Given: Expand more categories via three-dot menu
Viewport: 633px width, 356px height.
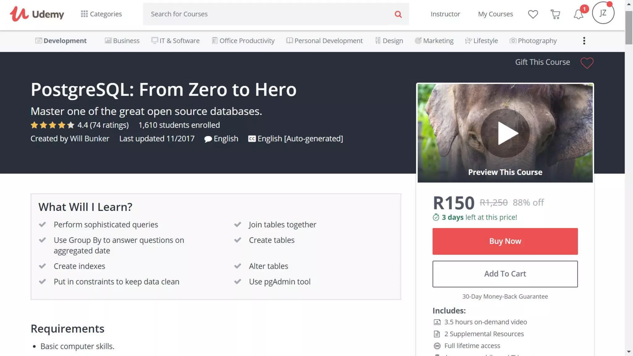Looking at the screenshot, I should click(x=584, y=41).
